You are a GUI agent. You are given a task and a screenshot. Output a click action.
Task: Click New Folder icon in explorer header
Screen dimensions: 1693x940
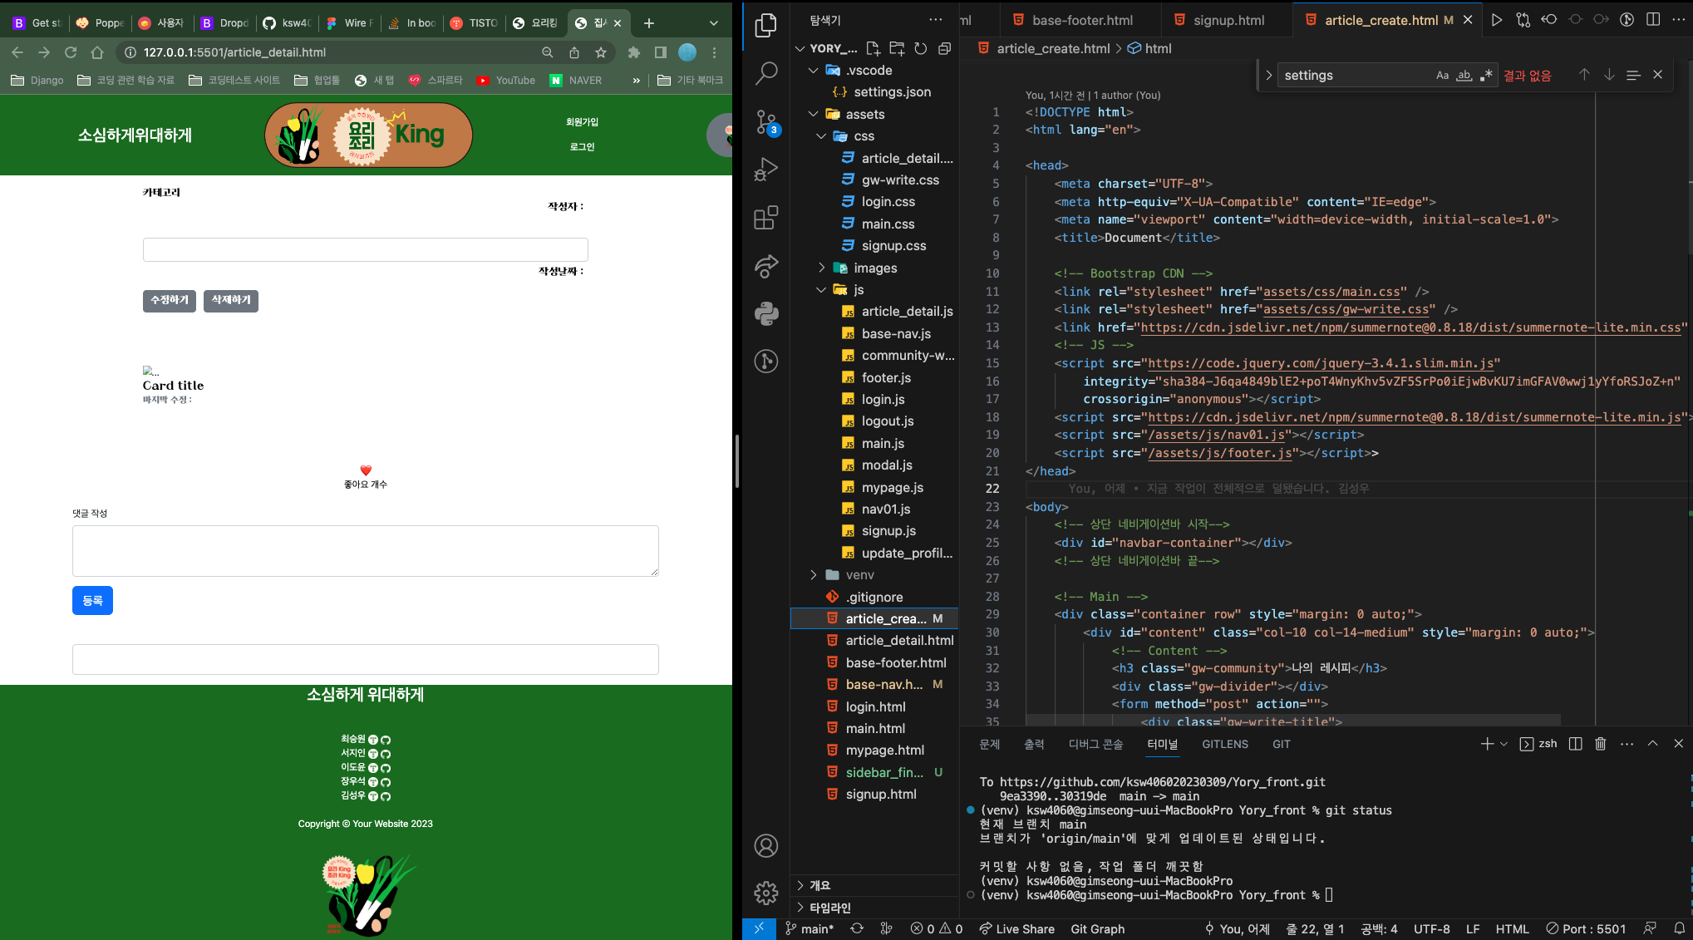897,48
